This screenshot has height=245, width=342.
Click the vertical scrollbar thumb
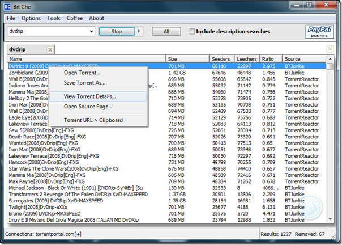tap(330, 66)
